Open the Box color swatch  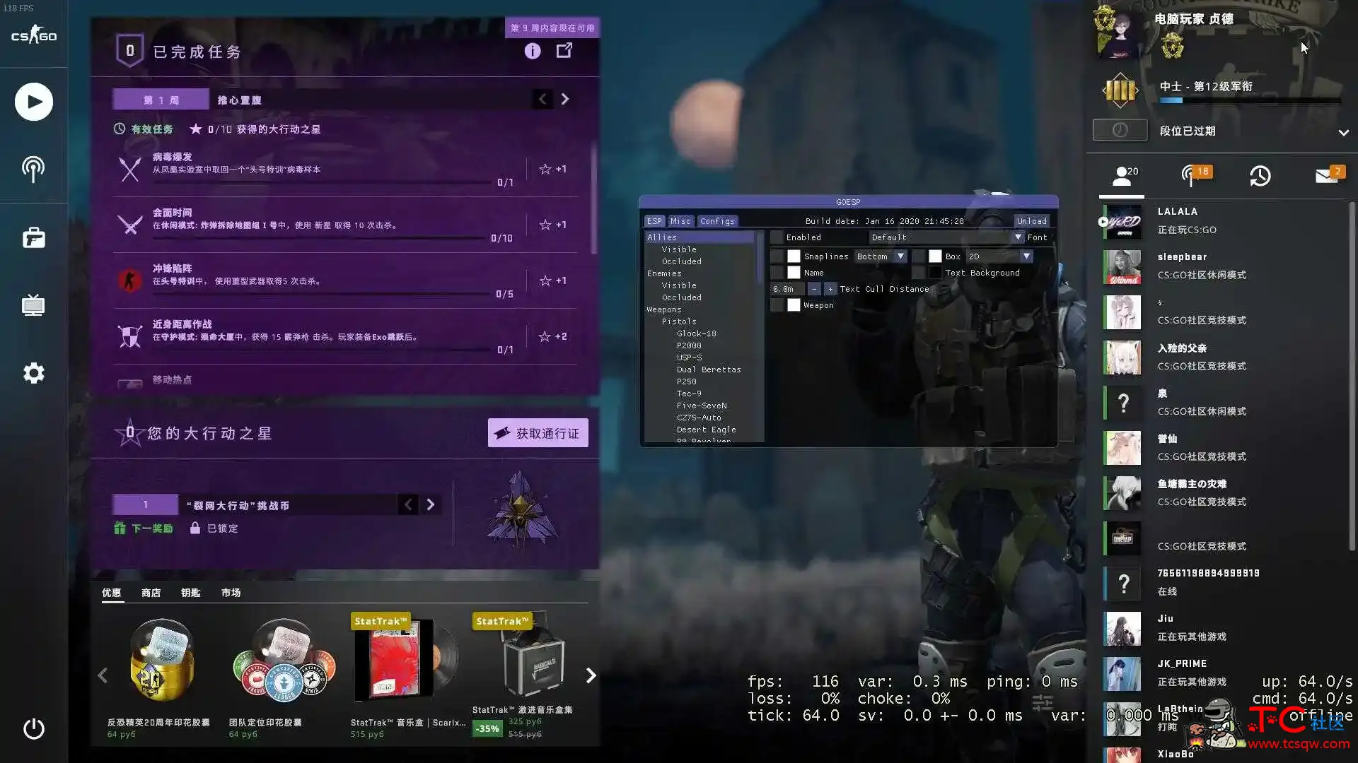[935, 256]
